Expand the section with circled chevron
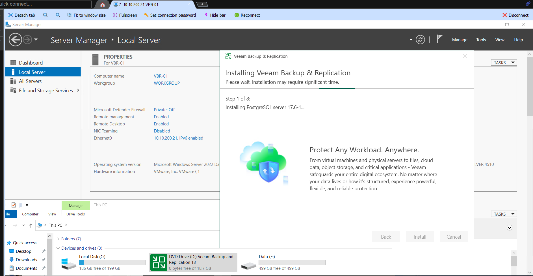Viewport: 533px width, 276px height. (510, 228)
